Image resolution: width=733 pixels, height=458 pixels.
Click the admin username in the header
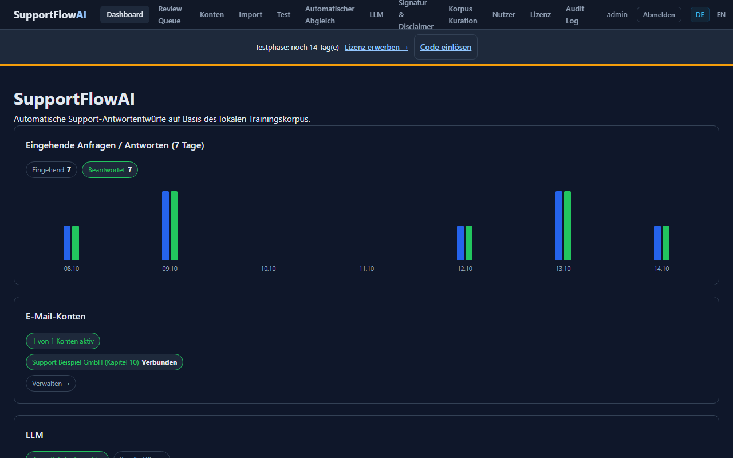617,14
